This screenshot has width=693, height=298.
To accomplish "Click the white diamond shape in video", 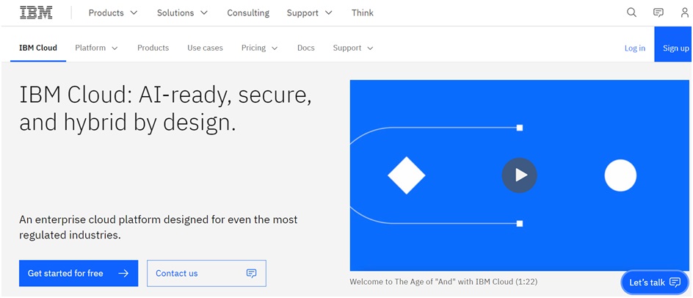I will pyautogui.click(x=406, y=175).
